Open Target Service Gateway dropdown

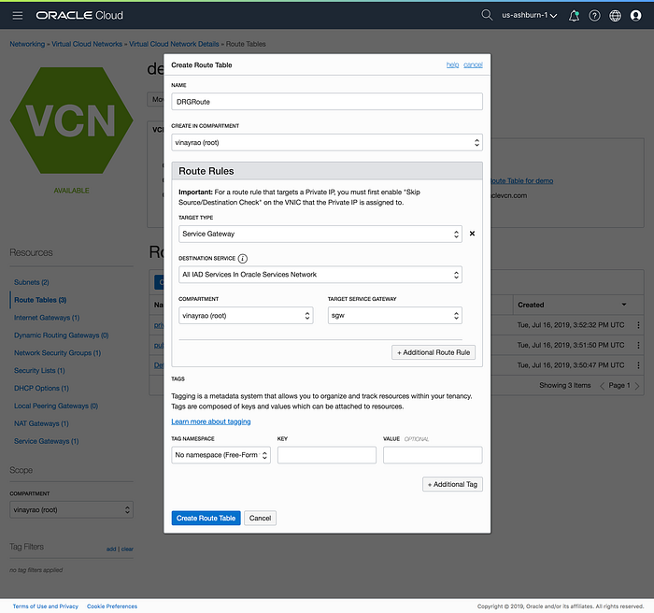click(x=394, y=316)
